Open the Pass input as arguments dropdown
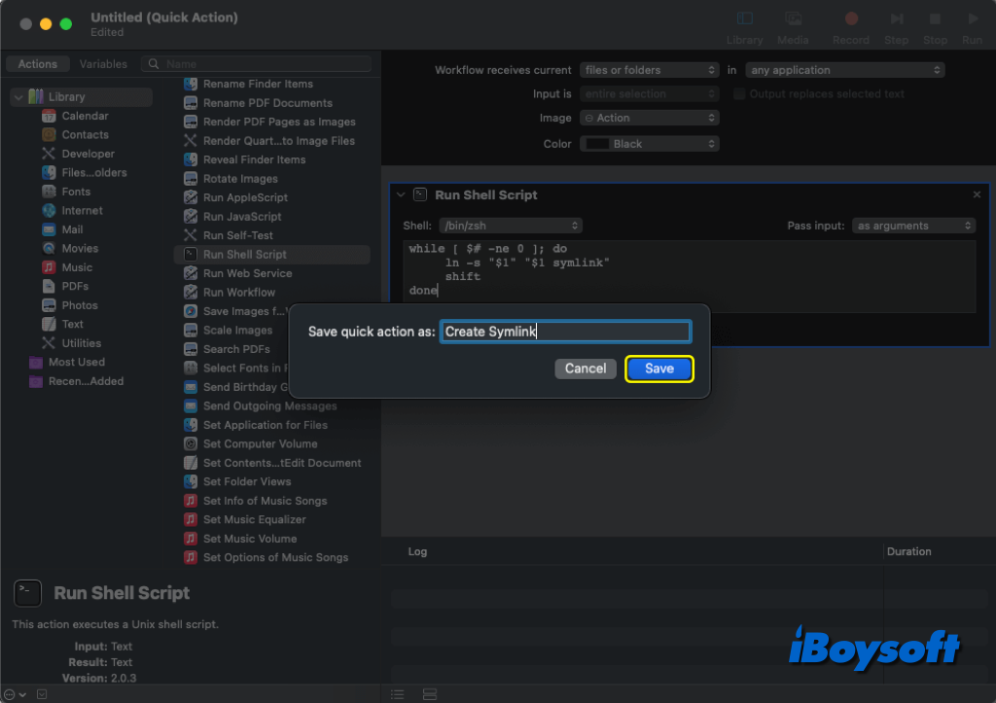 tap(912, 225)
